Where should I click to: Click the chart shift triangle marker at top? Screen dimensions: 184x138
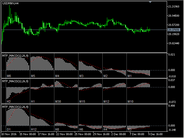coord(150,2)
